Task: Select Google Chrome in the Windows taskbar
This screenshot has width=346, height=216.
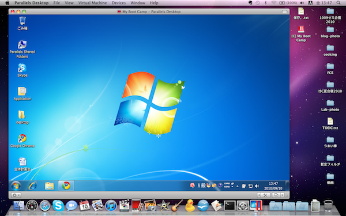Action: [x=66, y=186]
